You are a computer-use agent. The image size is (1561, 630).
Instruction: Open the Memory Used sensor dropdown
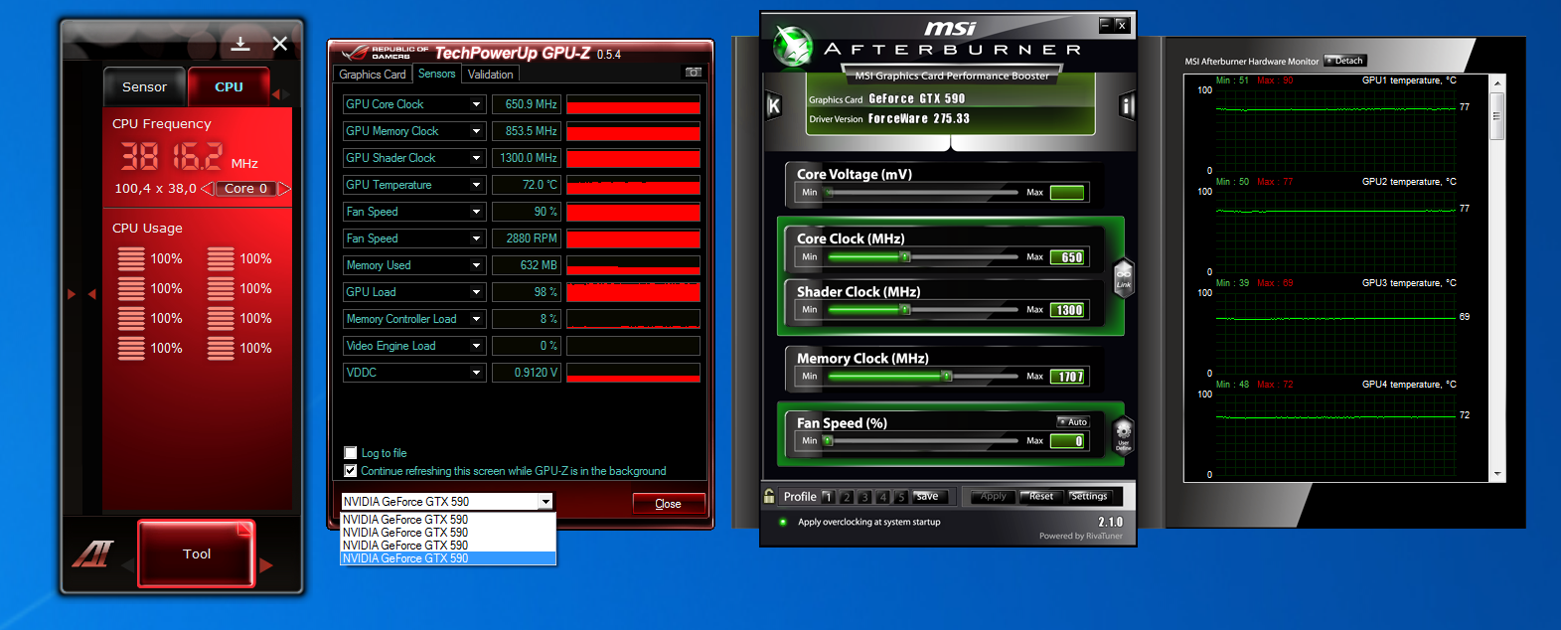tap(477, 265)
